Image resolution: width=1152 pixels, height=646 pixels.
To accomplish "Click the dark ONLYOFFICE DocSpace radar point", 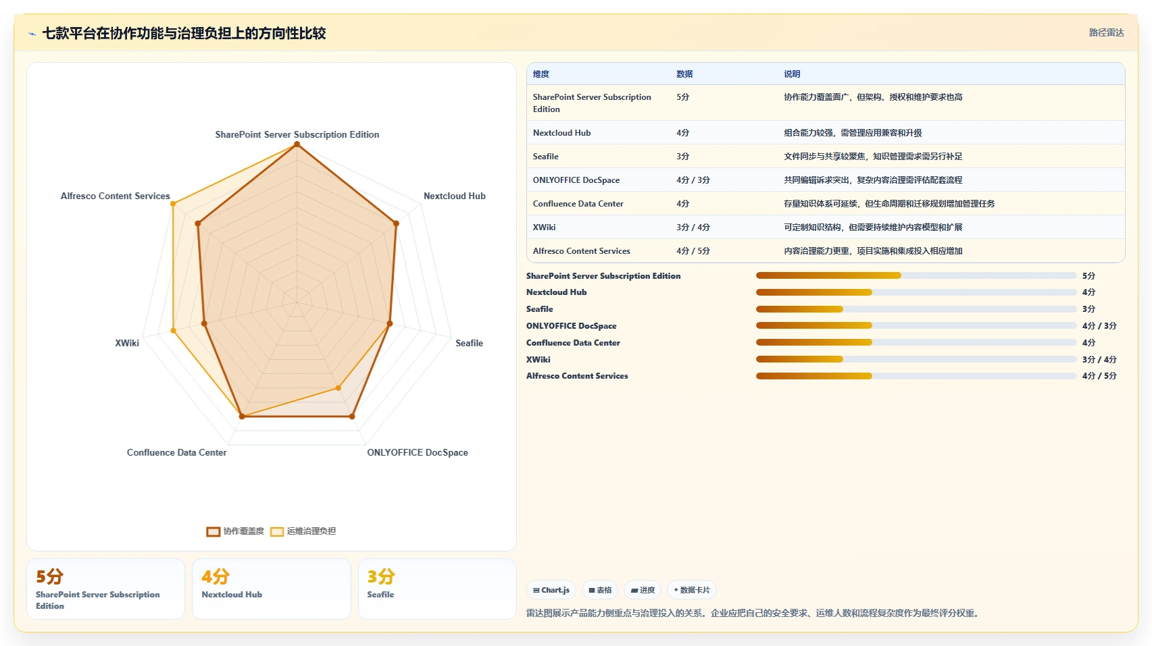I will click(352, 416).
